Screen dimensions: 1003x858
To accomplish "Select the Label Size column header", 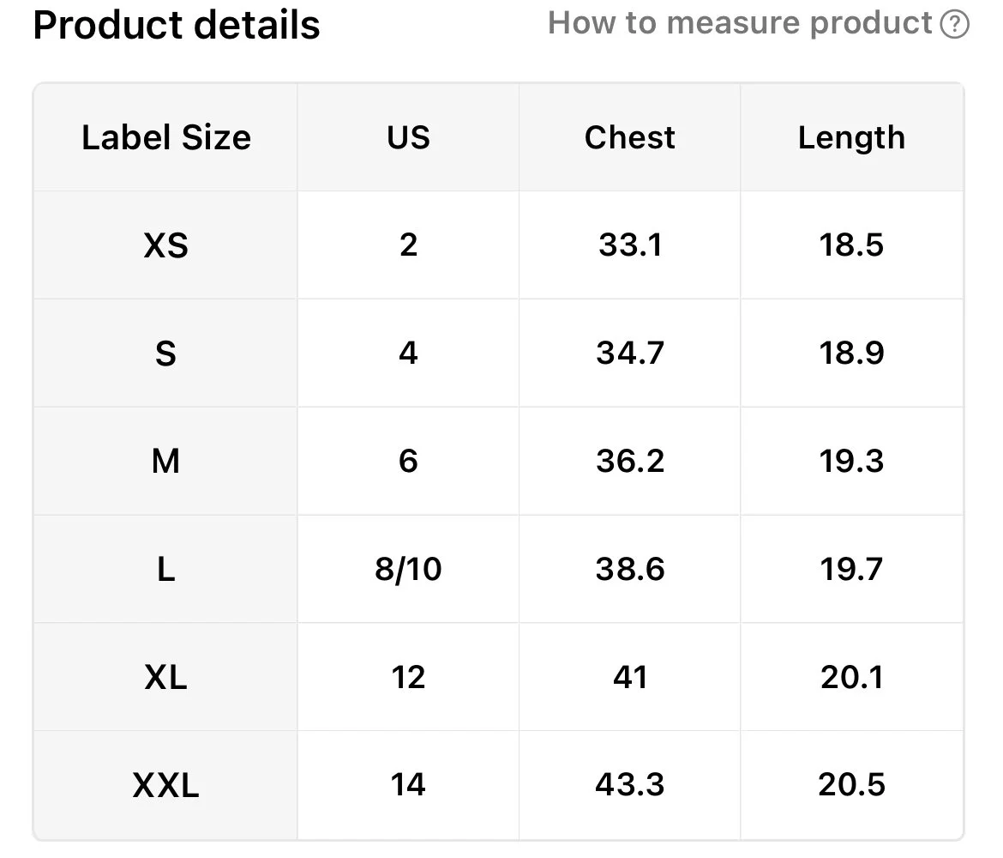I will (165, 137).
